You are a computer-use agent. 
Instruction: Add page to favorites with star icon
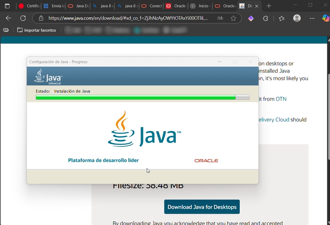pos(233,18)
